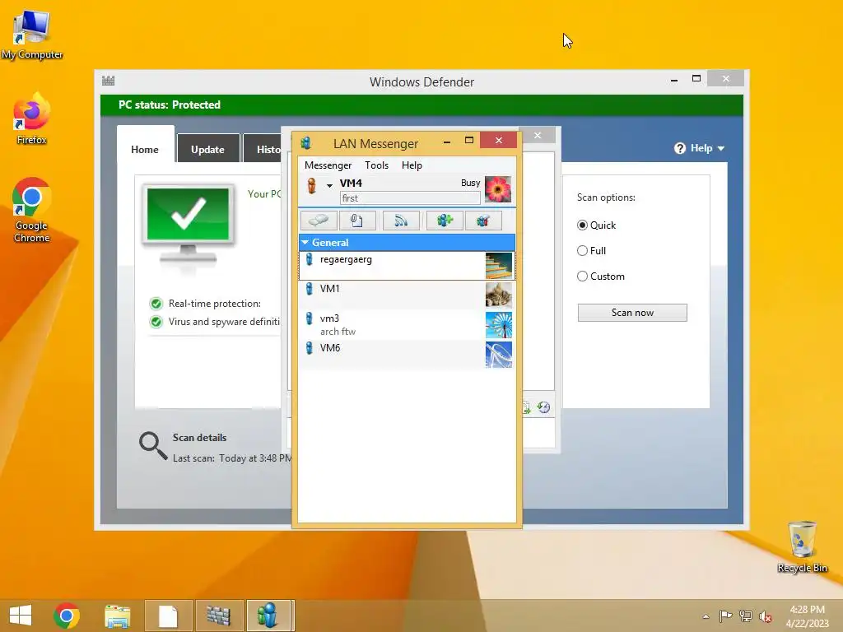Open the Help link in Windows Defender
The height and width of the screenshot is (632, 843).
(x=701, y=148)
